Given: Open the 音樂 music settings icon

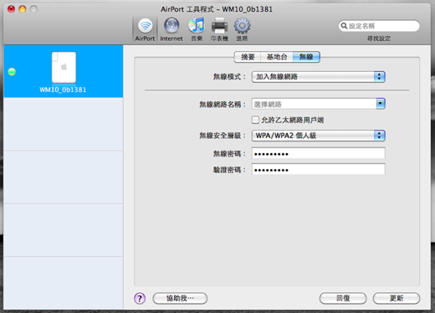Looking at the screenshot, I should [x=197, y=29].
